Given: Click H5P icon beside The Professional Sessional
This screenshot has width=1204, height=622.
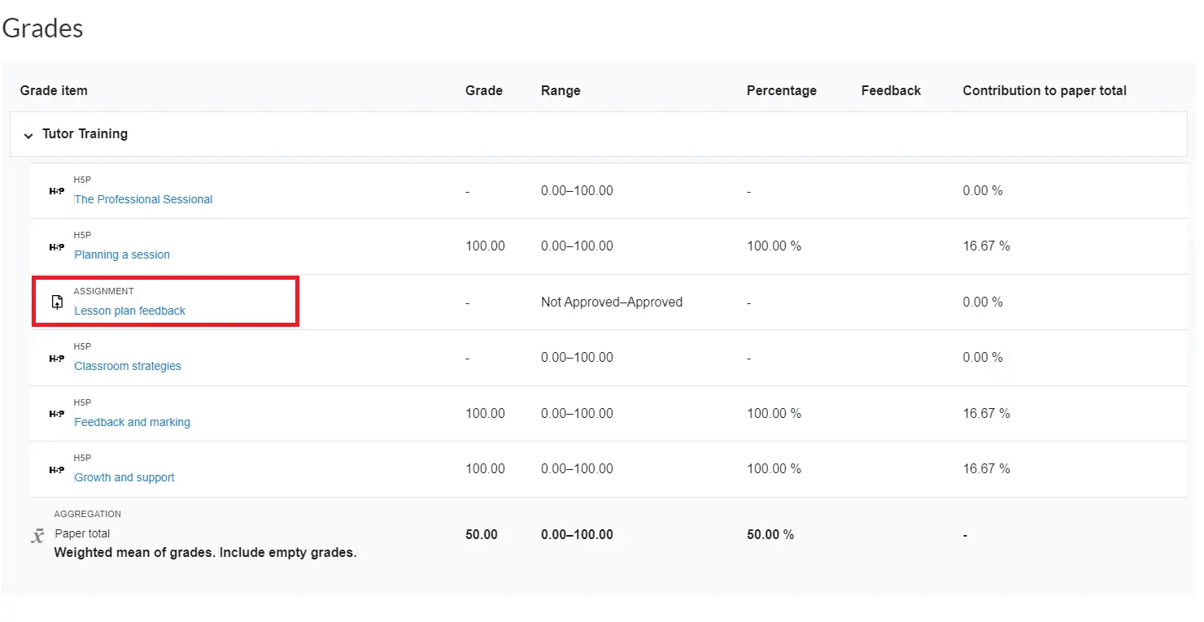Looking at the screenshot, I should (57, 191).
